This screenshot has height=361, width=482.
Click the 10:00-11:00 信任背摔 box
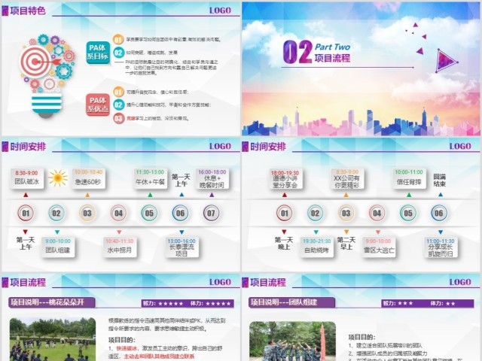click(409, 178)
